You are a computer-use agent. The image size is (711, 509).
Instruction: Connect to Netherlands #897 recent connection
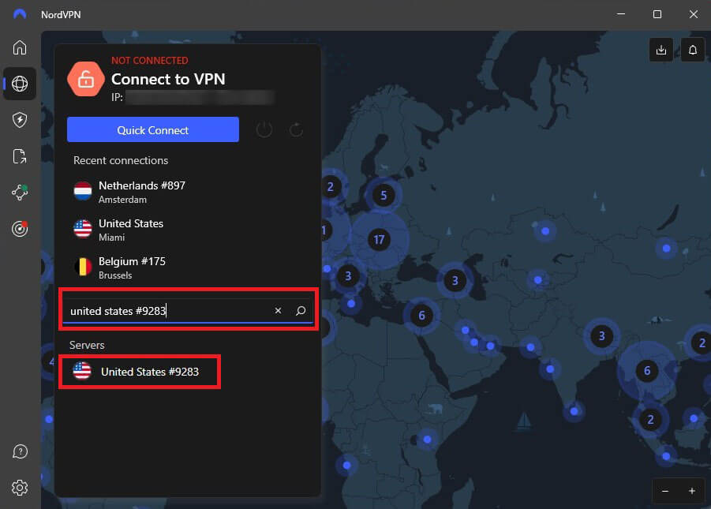(142, 192)
